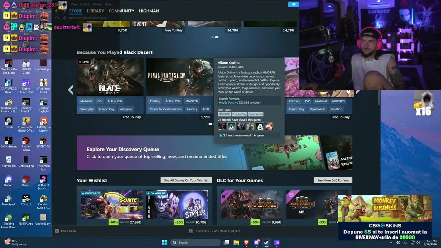Open the Final Fantasy XIV Online capsule

[180, 77]
